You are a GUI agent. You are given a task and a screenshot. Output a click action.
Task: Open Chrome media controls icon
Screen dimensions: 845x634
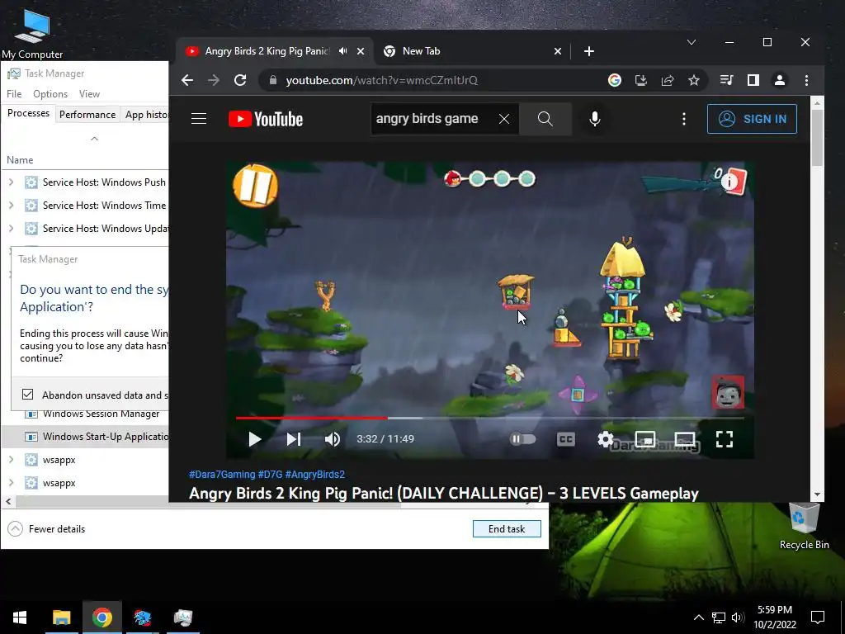point(726,80)
